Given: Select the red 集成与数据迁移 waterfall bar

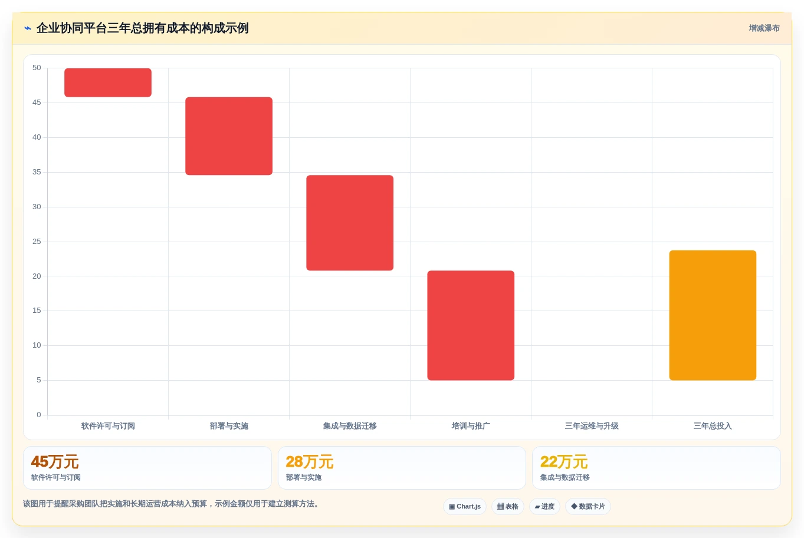Looking at the screenshot, I should pos(350,223).
